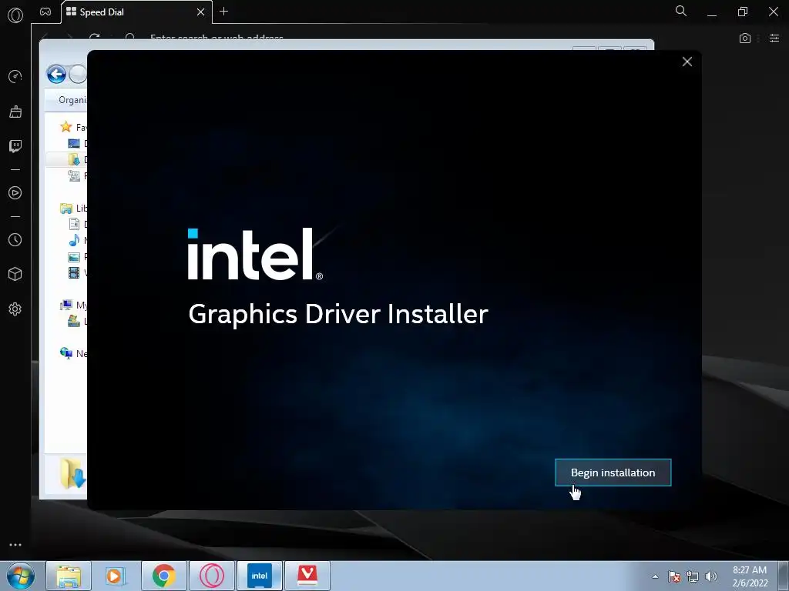This screenshot has width=789, height=591.
Task: Open Opera tab search magnifier icon
Action: coord(681,11)
